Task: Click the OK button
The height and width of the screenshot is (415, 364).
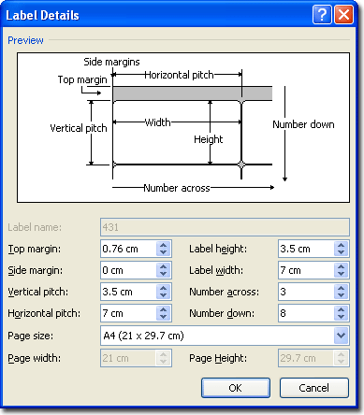Action: (x=236, y=388)
